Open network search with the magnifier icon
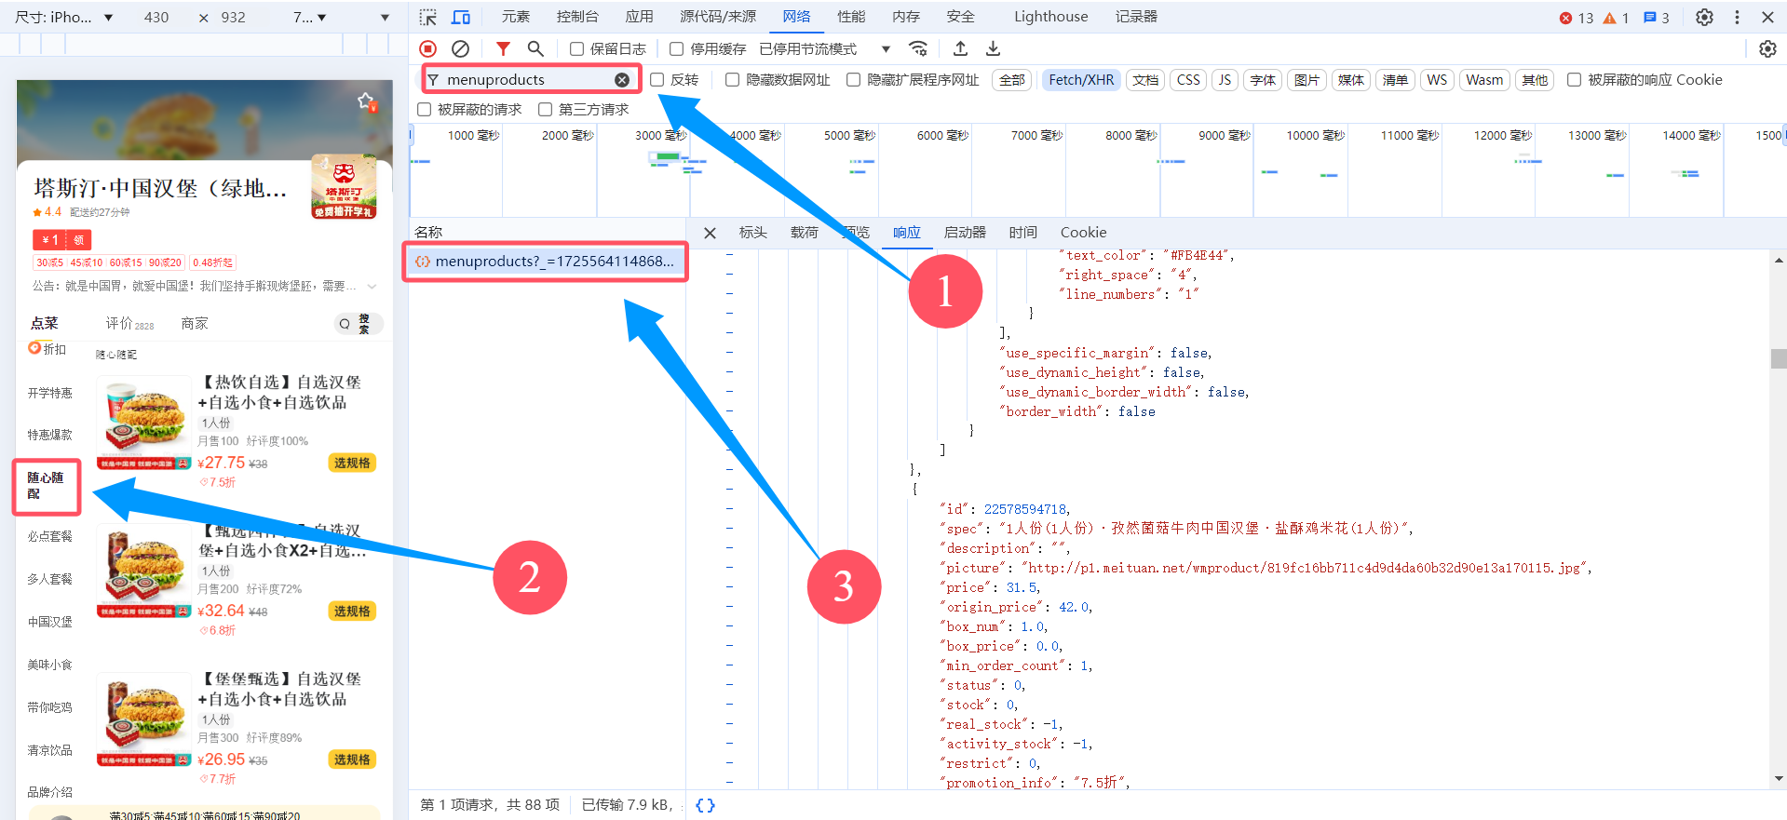 click(535, 48)
